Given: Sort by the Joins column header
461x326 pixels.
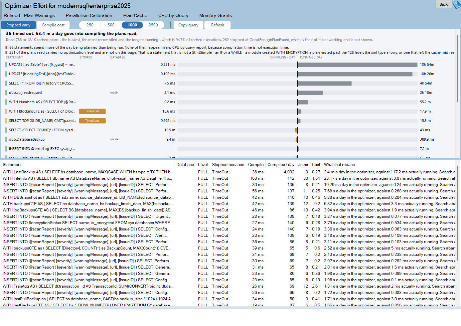Looking at the screenshot, I should (x=303, y=165).
